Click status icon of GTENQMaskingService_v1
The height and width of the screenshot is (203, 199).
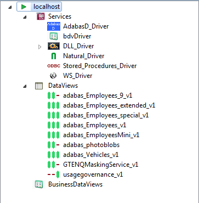[53, 165]
